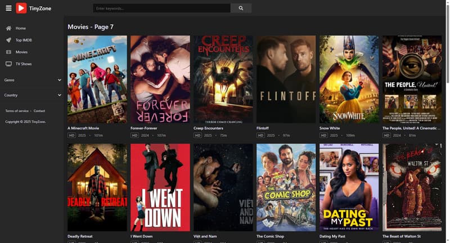Click the HD badge under Flintoff
450x243 pixels.
pyautogui.click(x=260, y=135)
